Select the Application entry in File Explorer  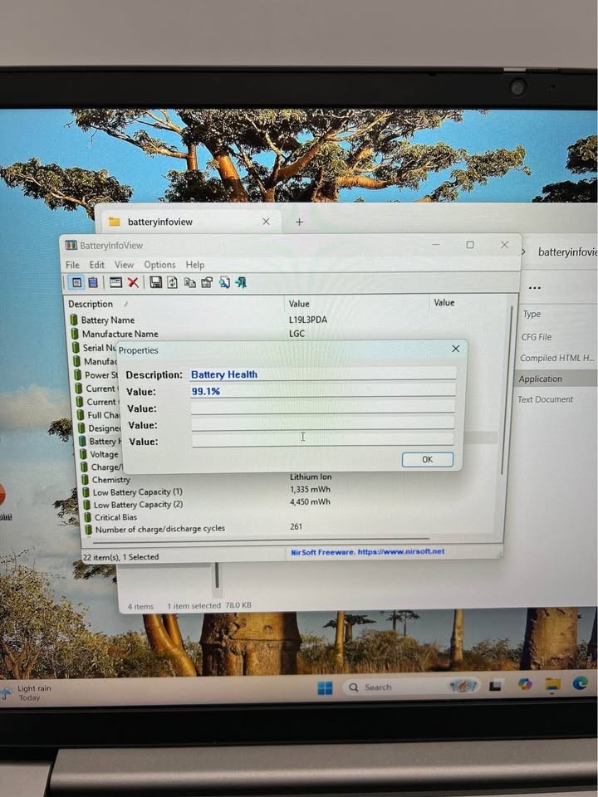[x=540, y=379]
